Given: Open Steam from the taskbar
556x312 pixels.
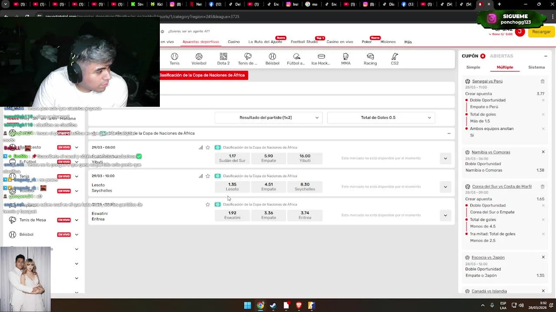Looking at the screenshot, I should point(273,305).
